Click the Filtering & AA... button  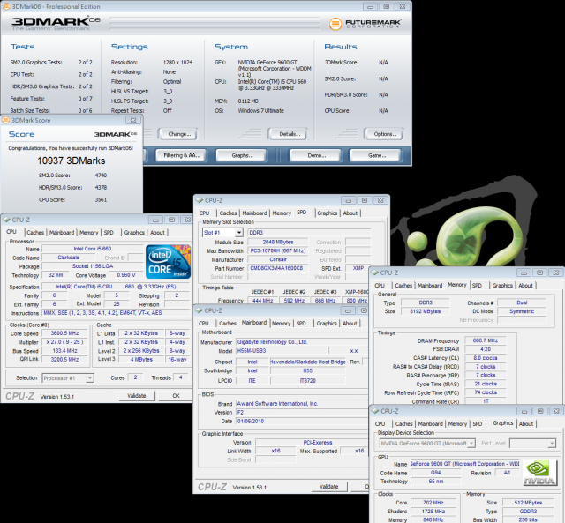[x=181, y=155]
